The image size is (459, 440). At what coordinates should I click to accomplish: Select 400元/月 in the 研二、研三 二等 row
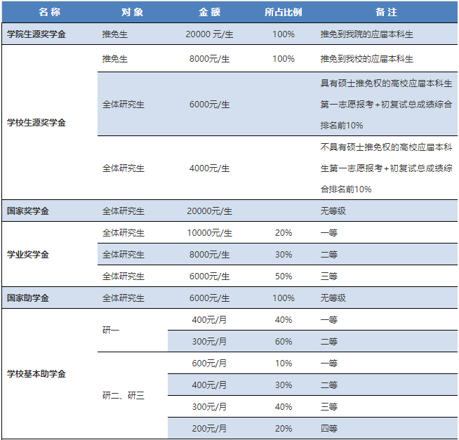(209, 385)
